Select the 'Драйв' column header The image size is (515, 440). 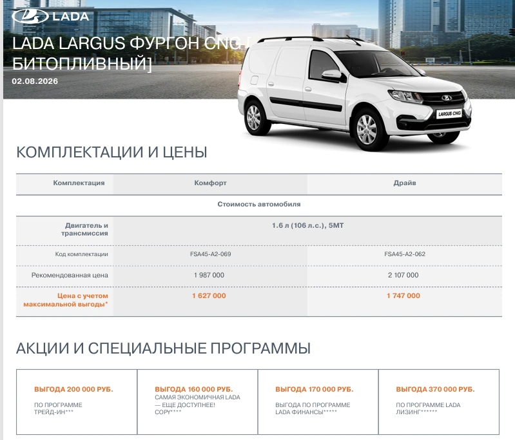click(x=405, y=183)
